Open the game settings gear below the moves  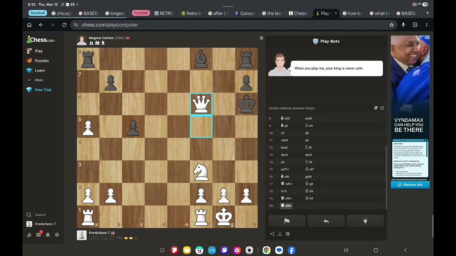tap(288, 234)
